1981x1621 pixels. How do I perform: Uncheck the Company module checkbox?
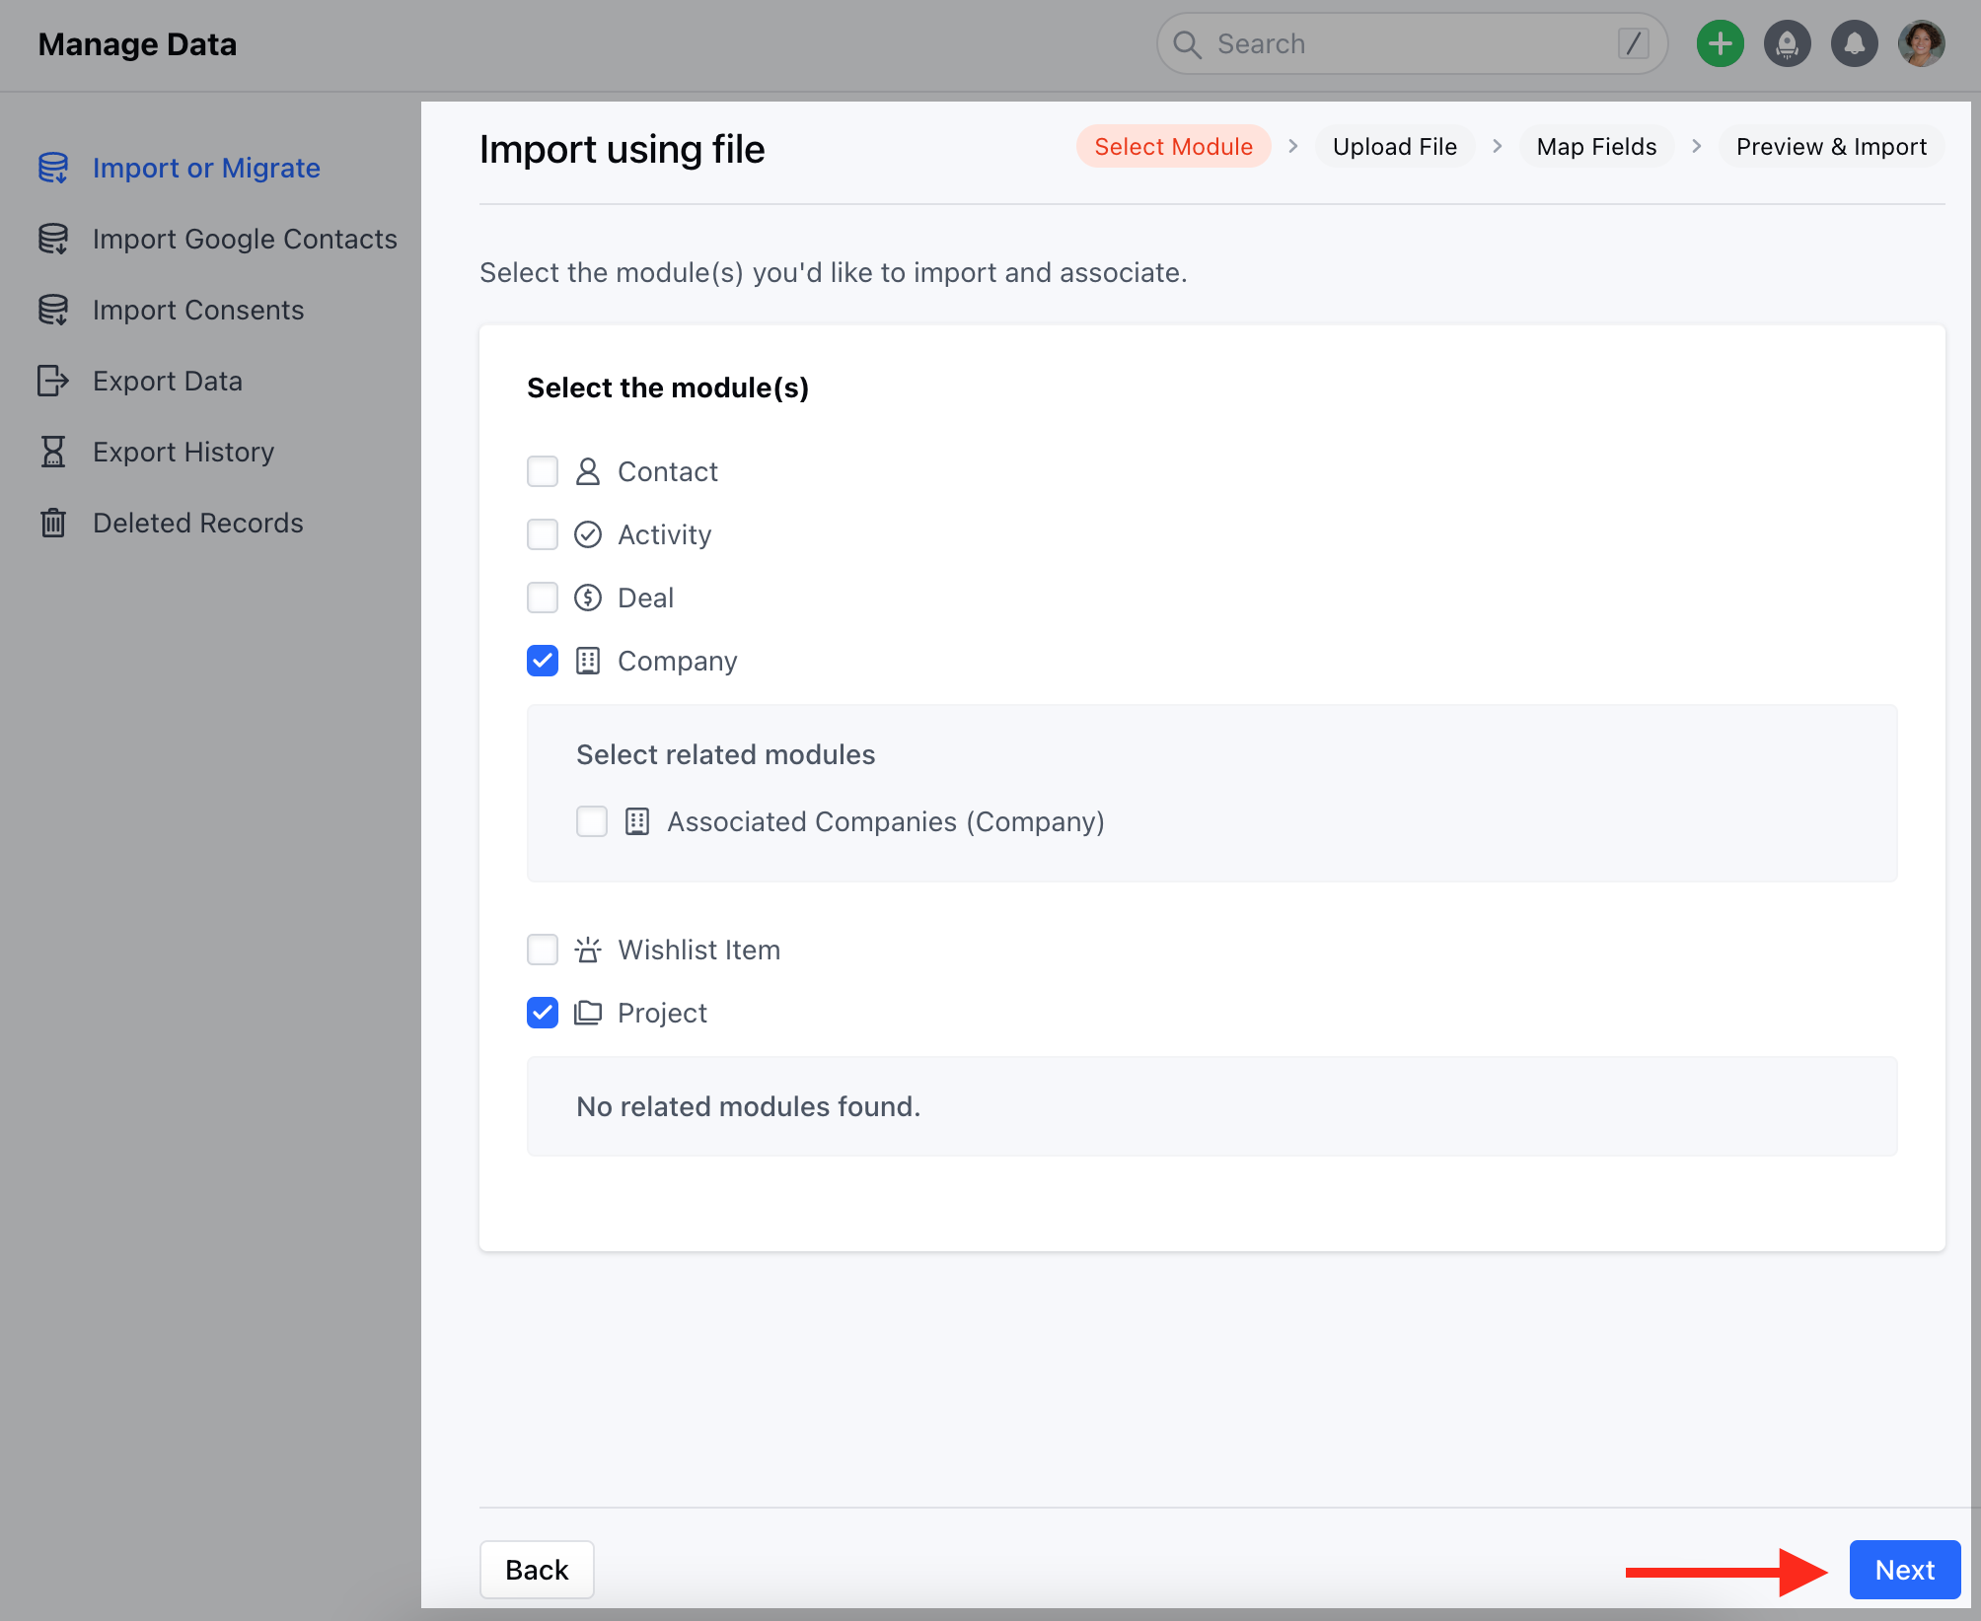coord(543,661)
